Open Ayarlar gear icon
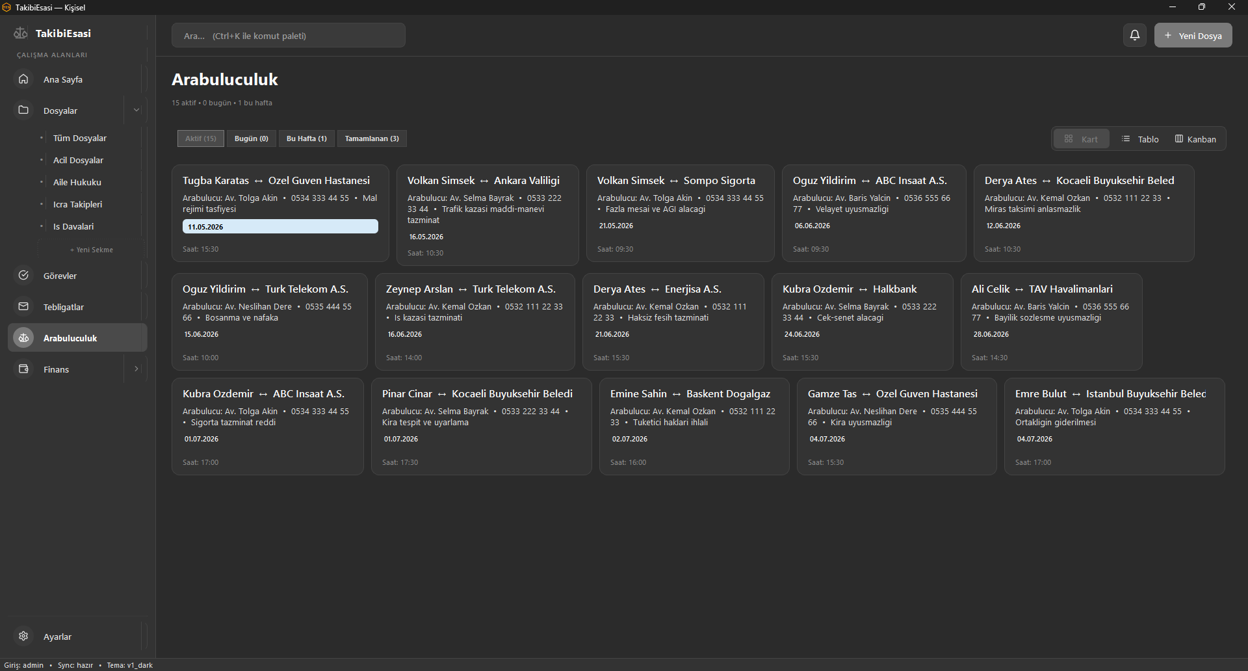This screenshot has height=671, width=1248. tap(23, 636)
